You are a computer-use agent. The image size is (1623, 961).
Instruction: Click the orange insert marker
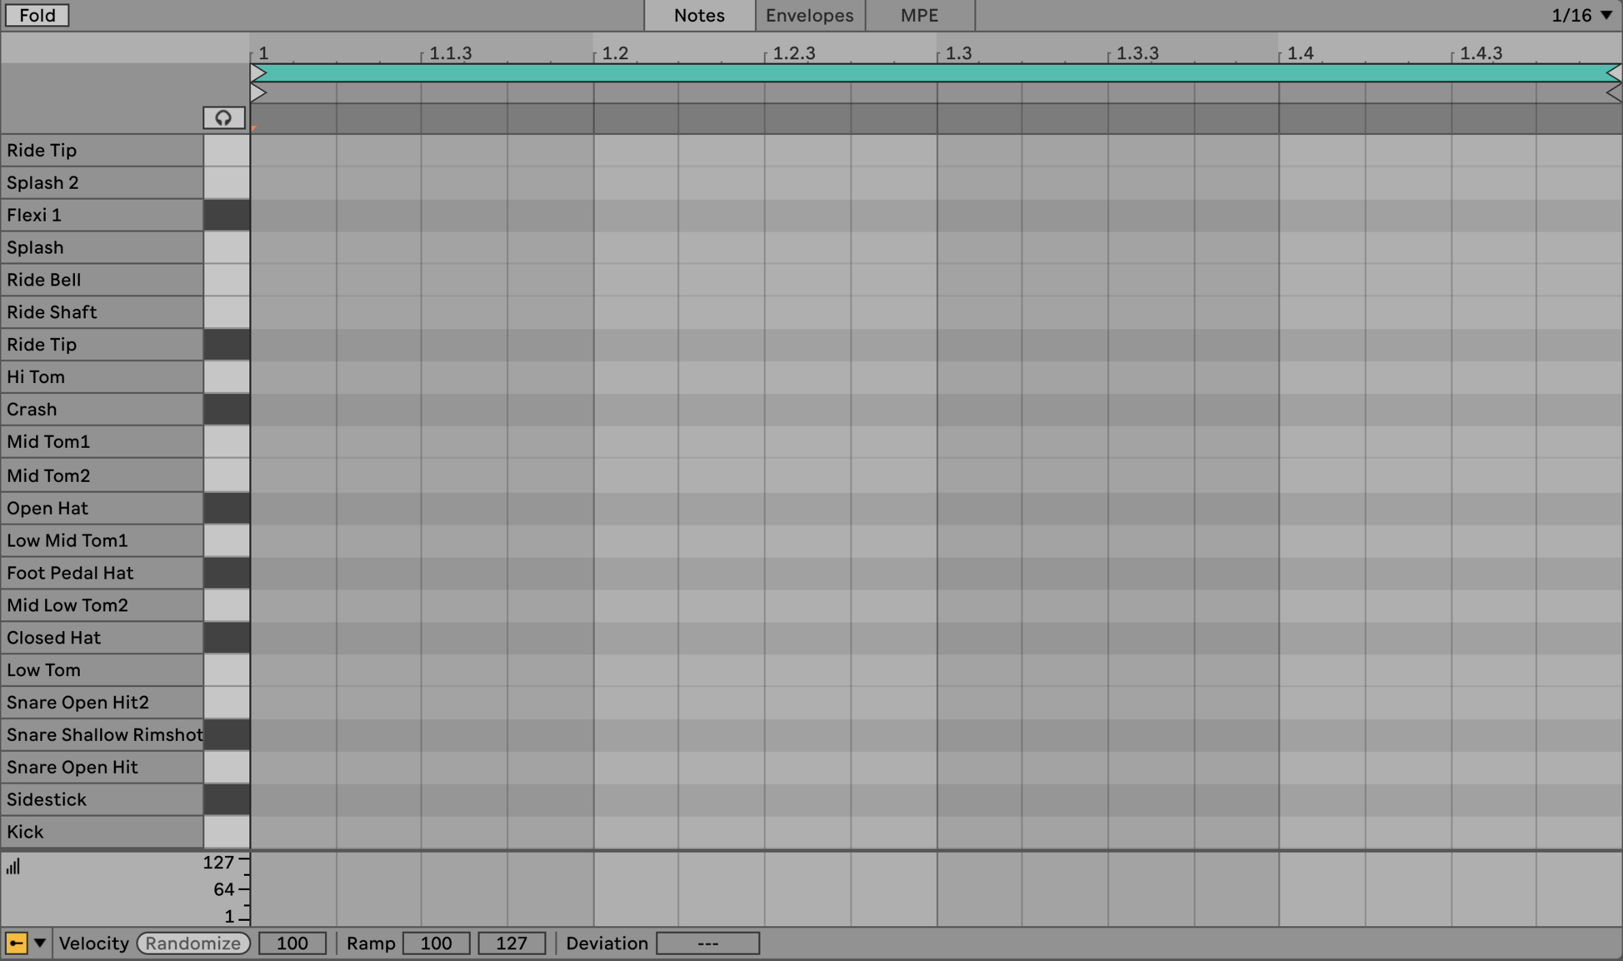253,128
